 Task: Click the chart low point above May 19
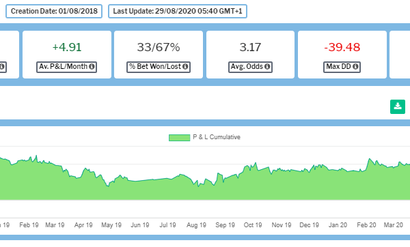(108, 186)
